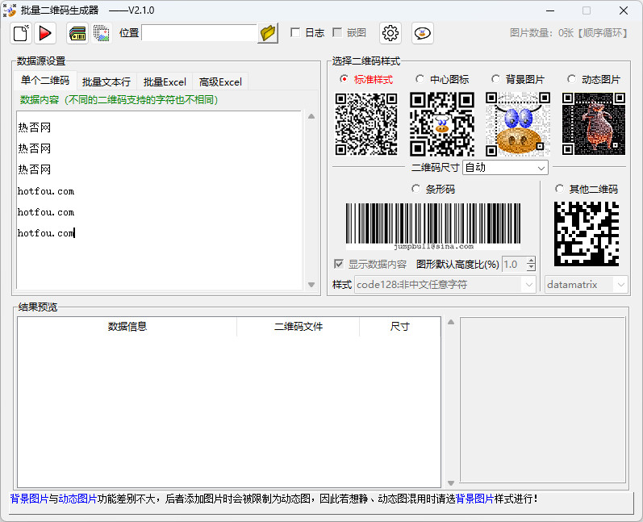Toggle the 嵌图 checkbox

point(337,32)
